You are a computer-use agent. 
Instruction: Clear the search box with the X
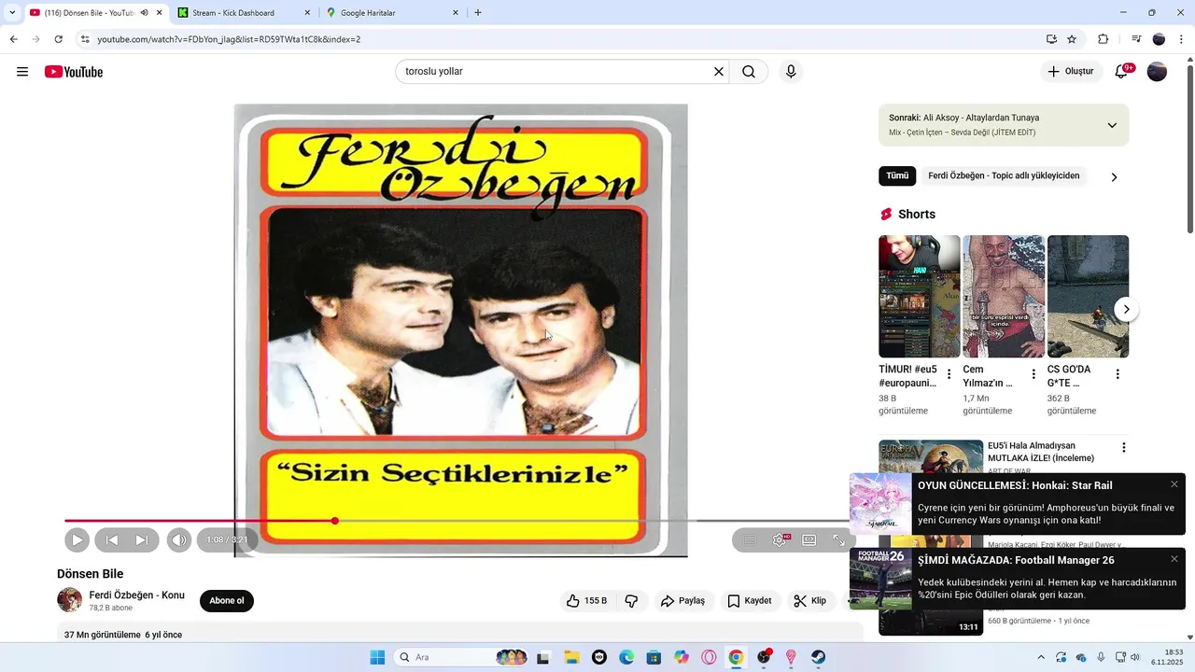[x=719, y=72]
